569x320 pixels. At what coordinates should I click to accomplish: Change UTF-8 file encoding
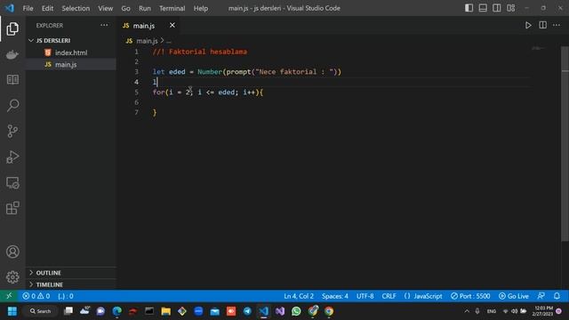tap(365, 296)
